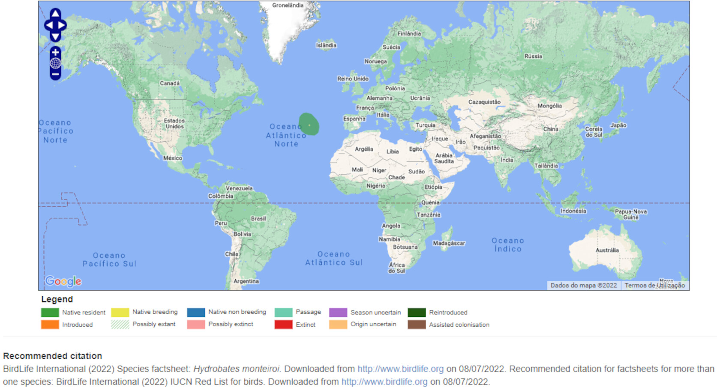Click the Brasil label on the map

coord(258,219)
